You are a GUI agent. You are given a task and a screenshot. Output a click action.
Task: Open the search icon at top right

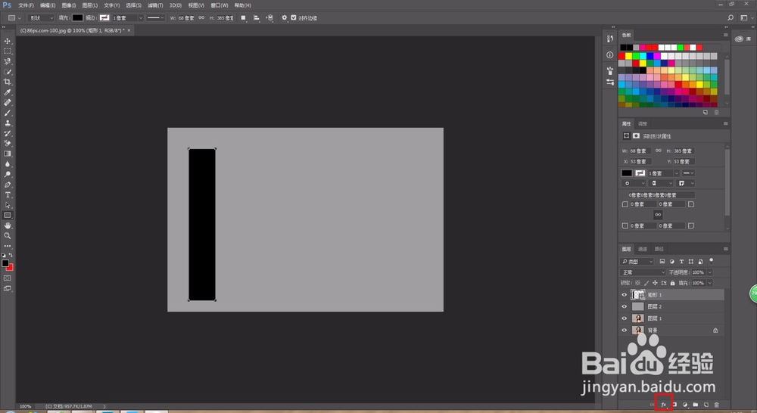tap(731, 18)
